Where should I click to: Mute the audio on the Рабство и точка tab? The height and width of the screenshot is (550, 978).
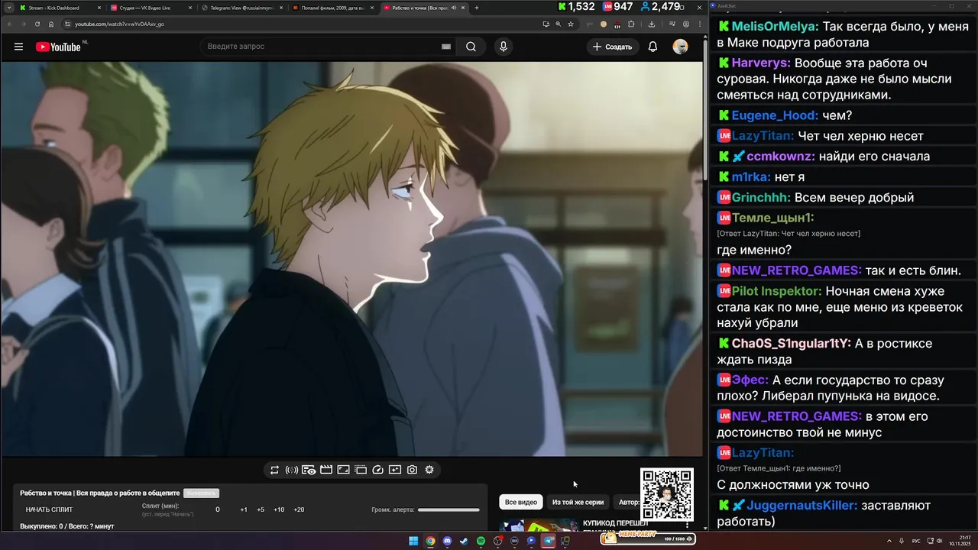click(x=454, y=8)
